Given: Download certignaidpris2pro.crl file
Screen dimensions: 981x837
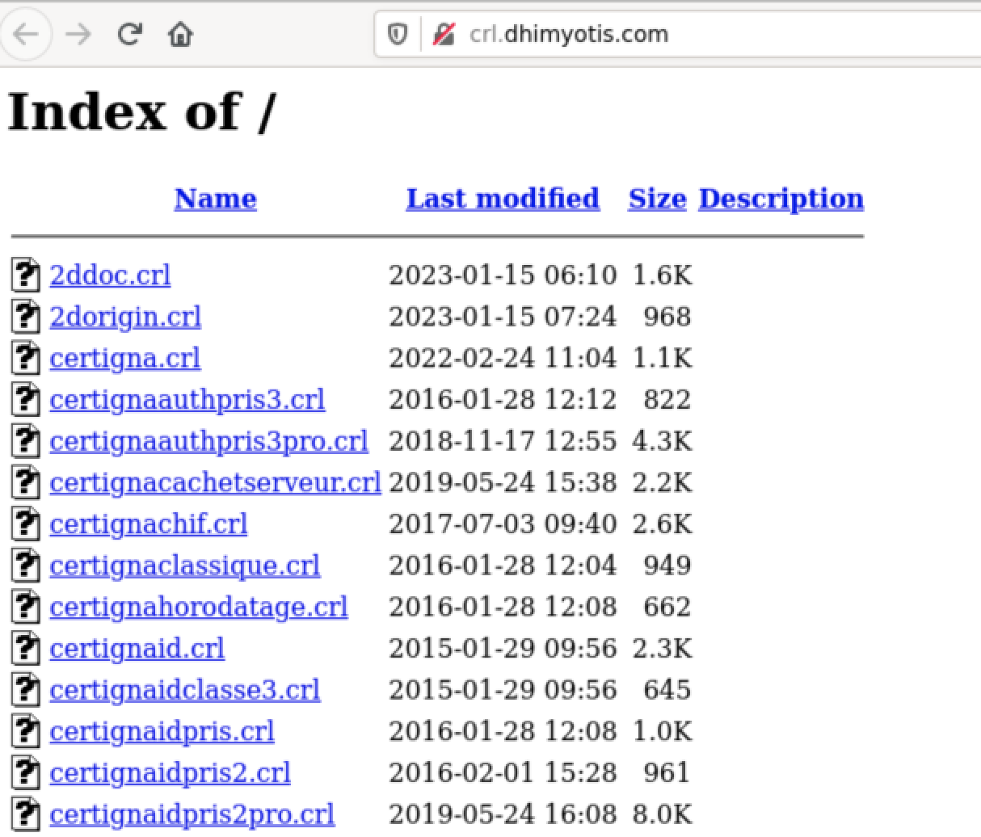Looking at the screenshot, I should 192,814.
